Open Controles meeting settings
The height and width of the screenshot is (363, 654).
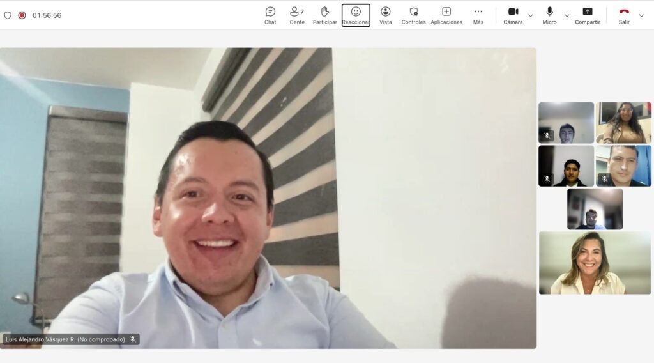413,15
